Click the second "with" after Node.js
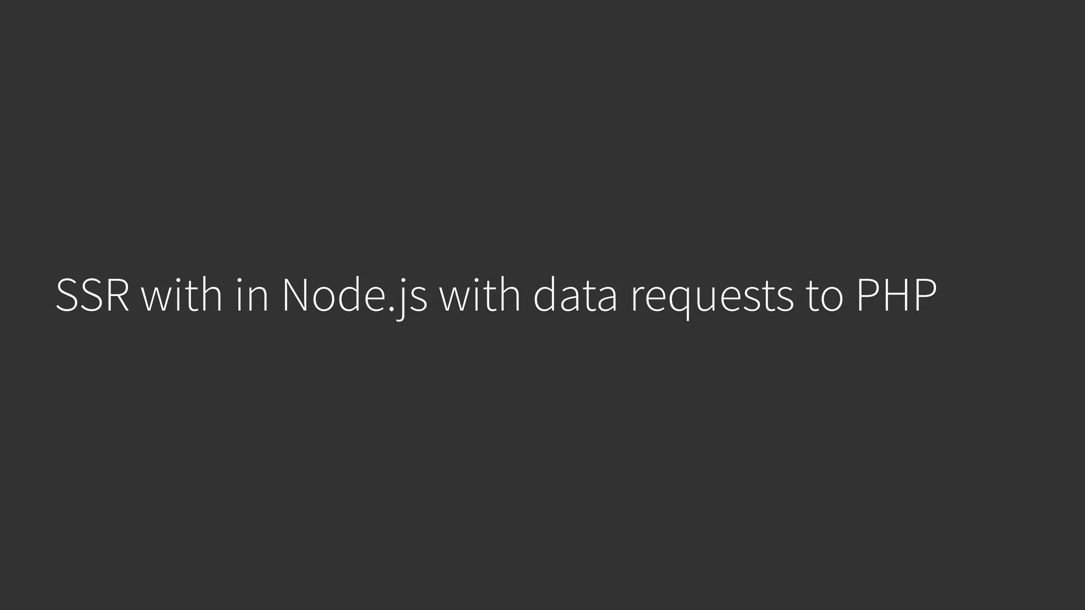 click(x=480, y=295)
